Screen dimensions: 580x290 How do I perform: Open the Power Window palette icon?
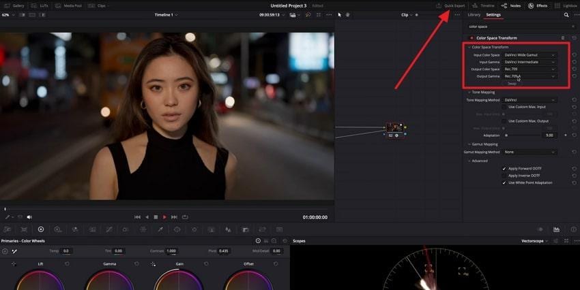(x=177, y=229)
